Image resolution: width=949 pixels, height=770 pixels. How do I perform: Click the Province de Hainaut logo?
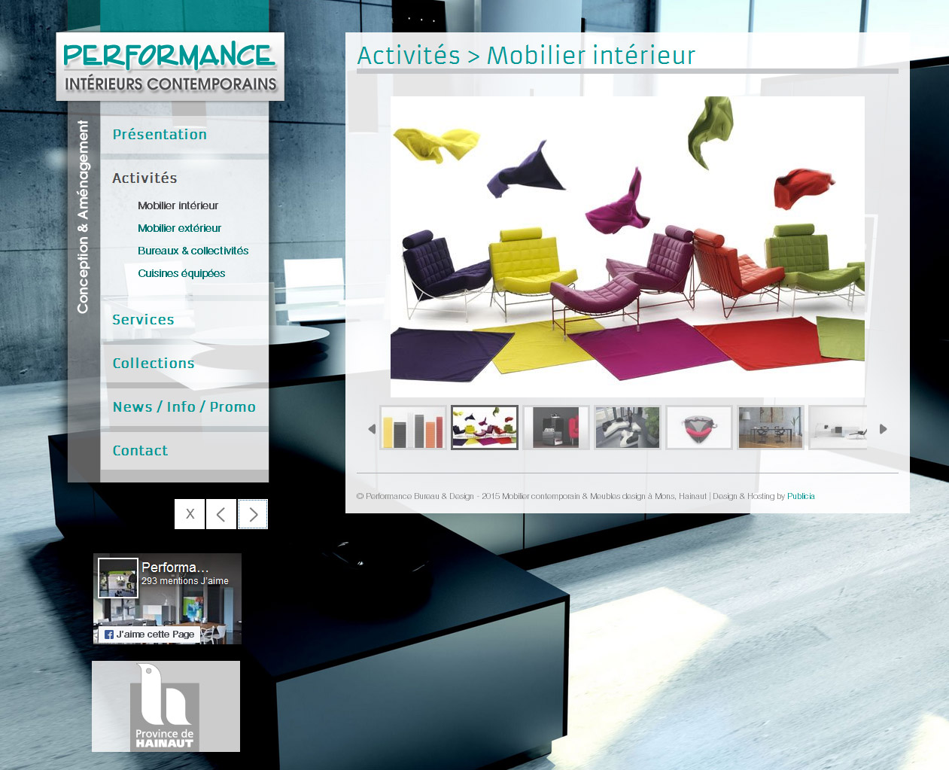click(x=166, y=706)
